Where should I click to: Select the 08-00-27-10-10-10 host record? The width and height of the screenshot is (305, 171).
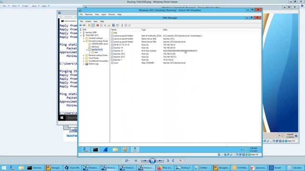143,45
